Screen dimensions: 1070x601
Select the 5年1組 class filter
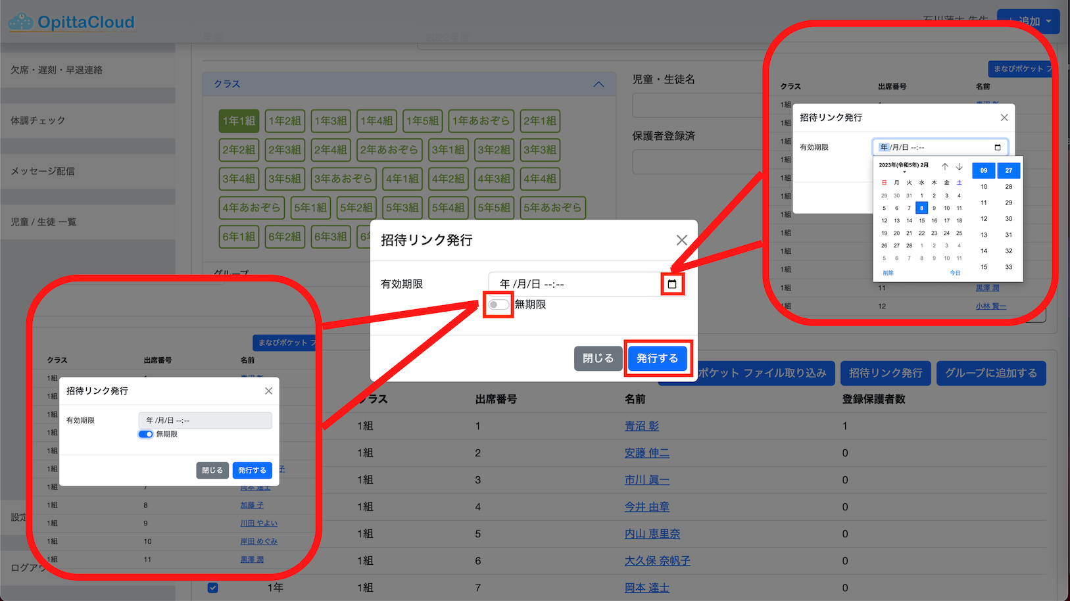pos(310,208)
